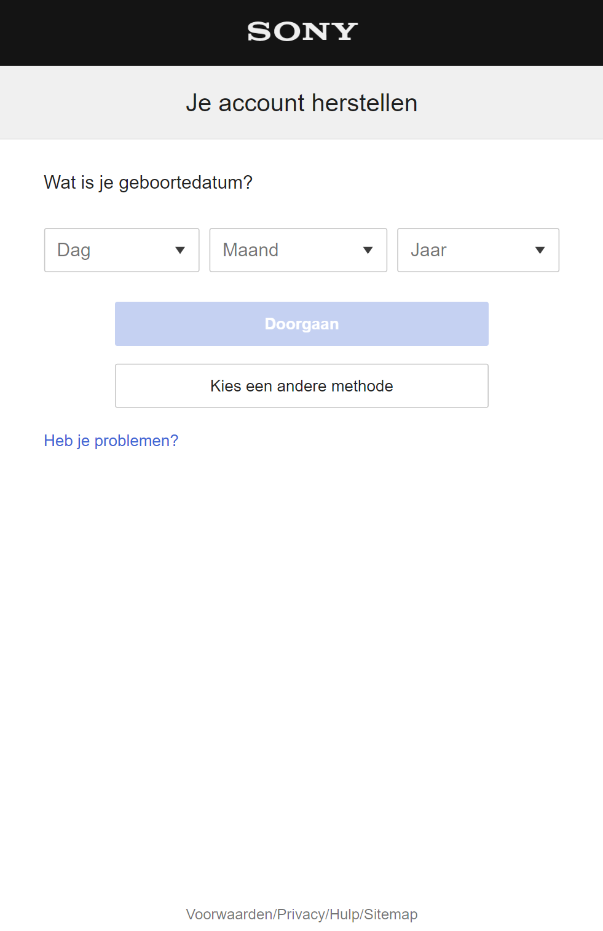
Task: Go to the Privacy footer link
Action: pyautogui.click(x=301, y=914)
